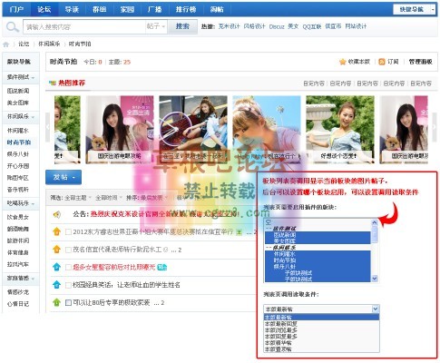Open carousel thumbnail 好想谈个恋爱
440x363 pixels.
[340, 130]
